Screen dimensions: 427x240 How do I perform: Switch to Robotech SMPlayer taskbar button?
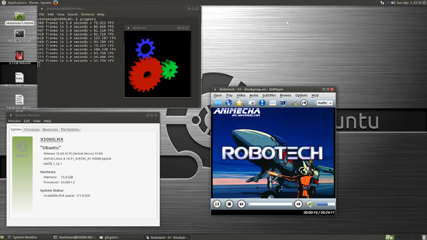click(167, 237)
